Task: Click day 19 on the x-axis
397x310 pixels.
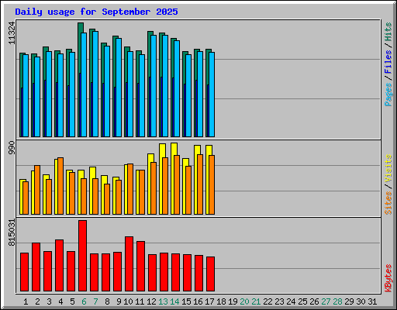Action: click(x=233, y=301)
